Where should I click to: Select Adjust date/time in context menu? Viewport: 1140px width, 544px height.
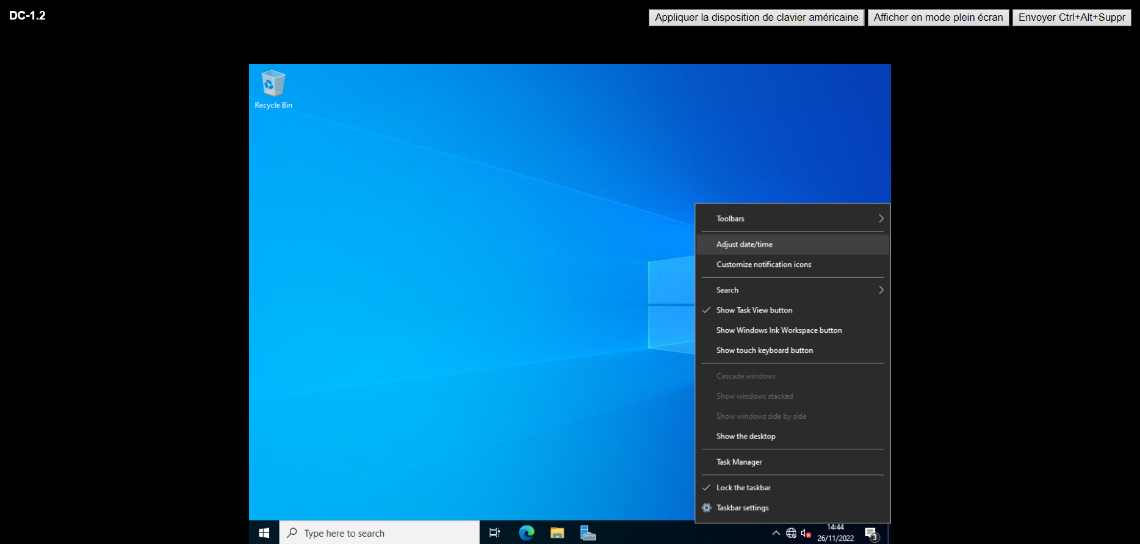792,244
